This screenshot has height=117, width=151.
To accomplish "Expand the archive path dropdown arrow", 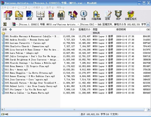I will (x=148, y=24).
